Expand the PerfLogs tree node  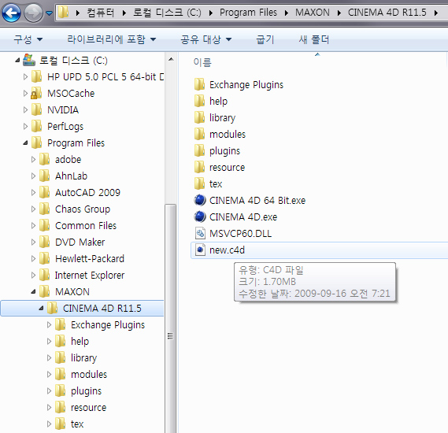point(25,127)
